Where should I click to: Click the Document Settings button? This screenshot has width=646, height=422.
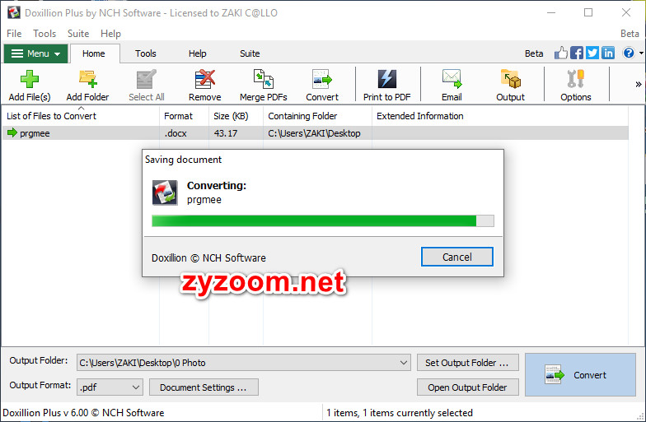click(x=204, y=387)
